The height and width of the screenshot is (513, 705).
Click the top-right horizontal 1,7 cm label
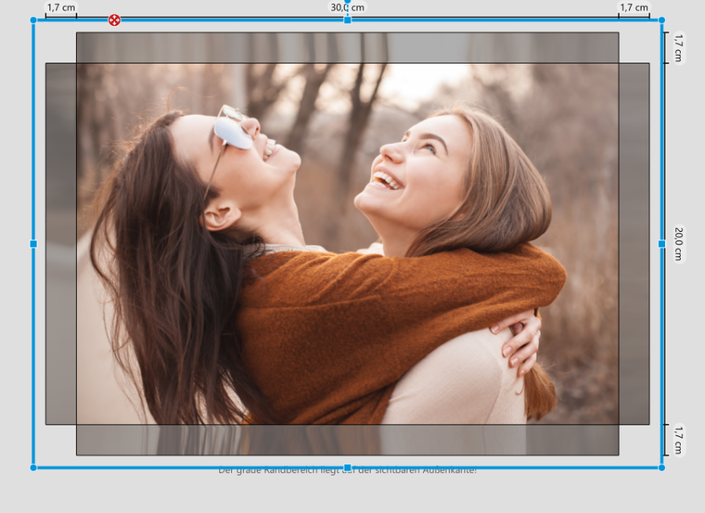(634, 8)
